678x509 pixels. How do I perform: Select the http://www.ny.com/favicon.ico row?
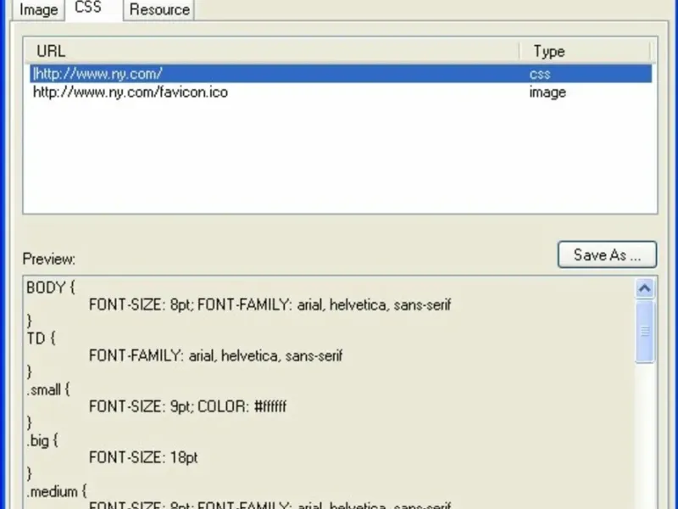point(341,92)
